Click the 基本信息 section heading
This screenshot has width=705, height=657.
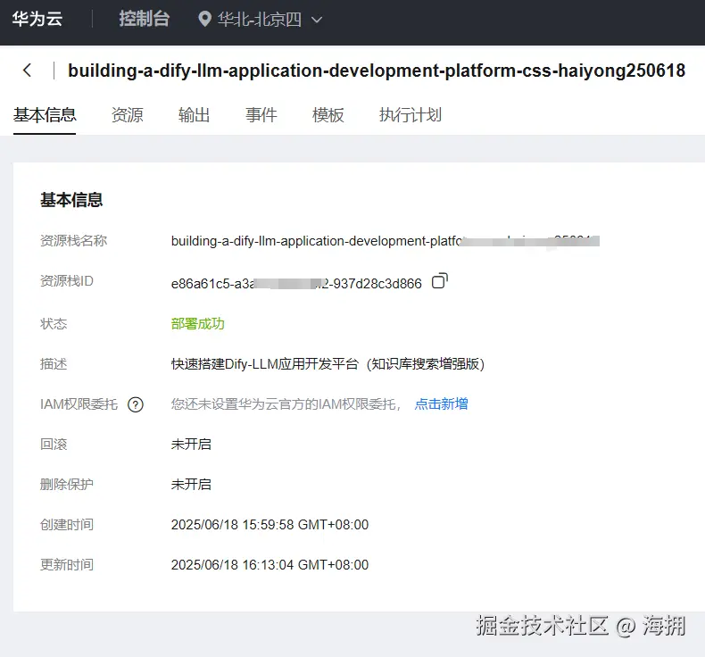(x=71, y=200)
